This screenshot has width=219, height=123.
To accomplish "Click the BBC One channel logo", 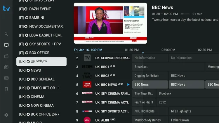I will pos(87,67).
